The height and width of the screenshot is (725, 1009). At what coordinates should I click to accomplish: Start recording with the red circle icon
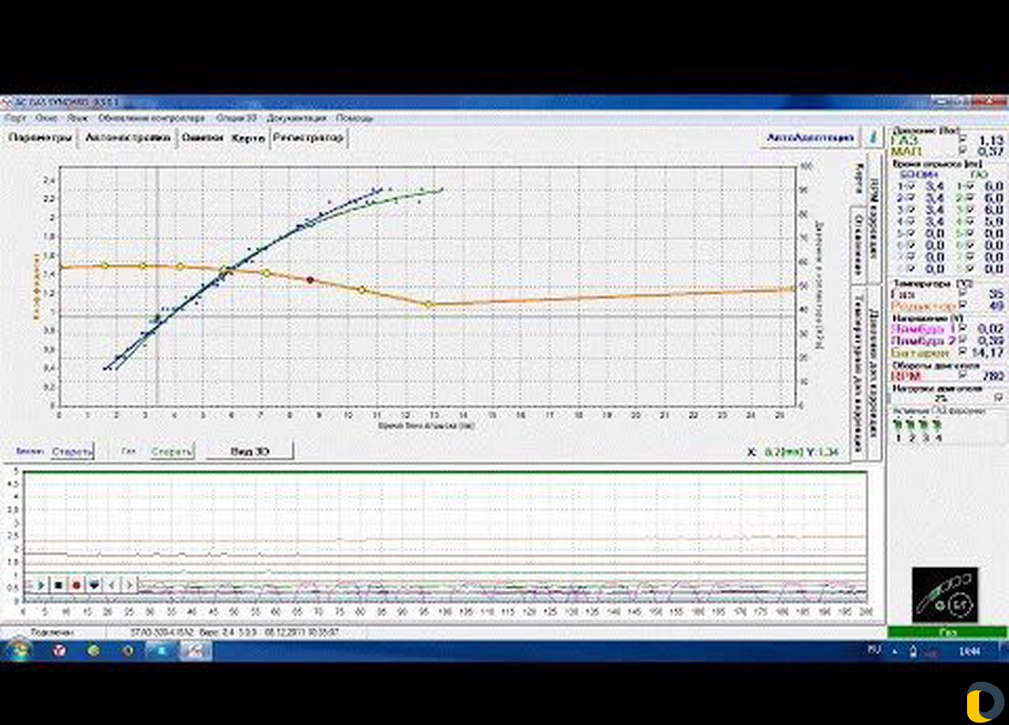[x=76, y=585]
